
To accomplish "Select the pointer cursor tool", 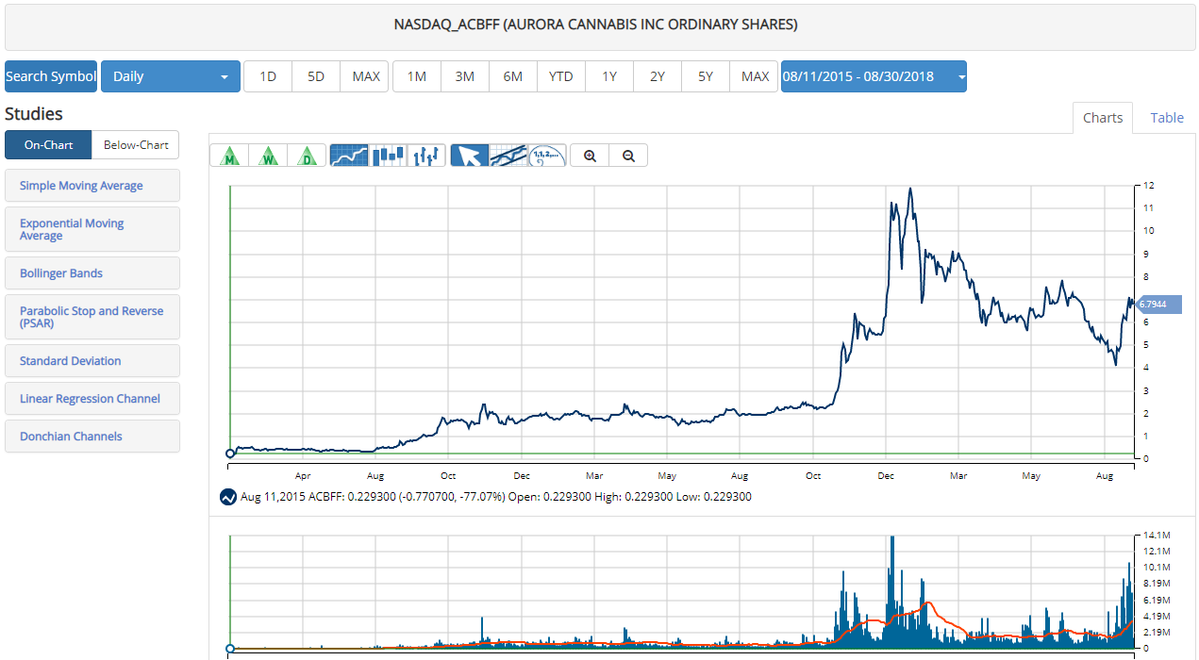I will 470,156.
